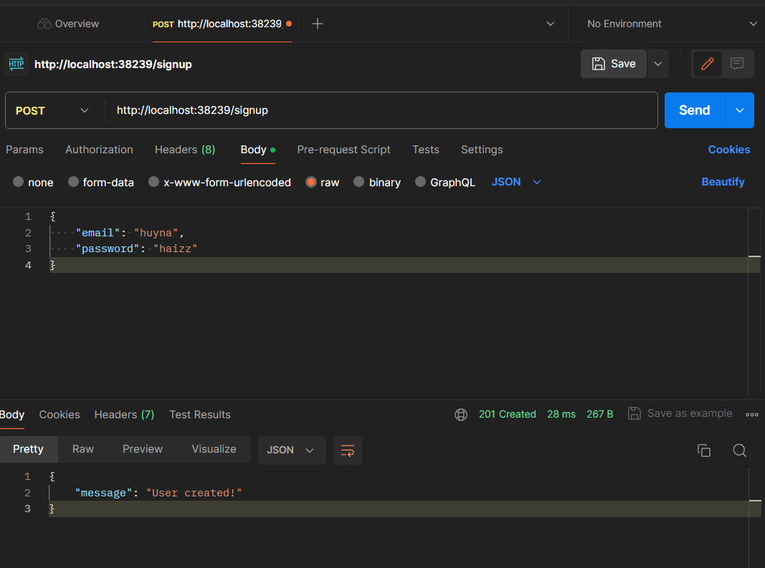Open the JSON body format dropdown
The height and width of the screenshot is (568, 765).
point(515,182)
